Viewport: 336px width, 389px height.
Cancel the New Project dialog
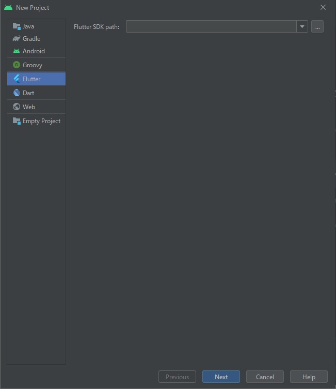(265, 377)
